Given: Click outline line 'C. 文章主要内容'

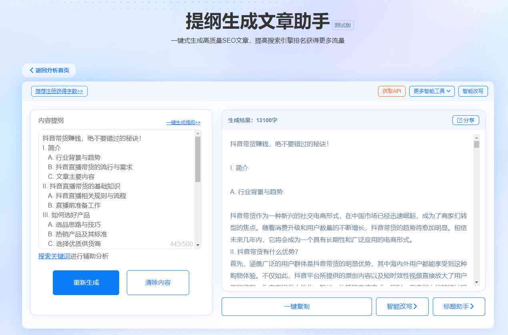Looking at the screenshot, I should [x=71, y=176].
